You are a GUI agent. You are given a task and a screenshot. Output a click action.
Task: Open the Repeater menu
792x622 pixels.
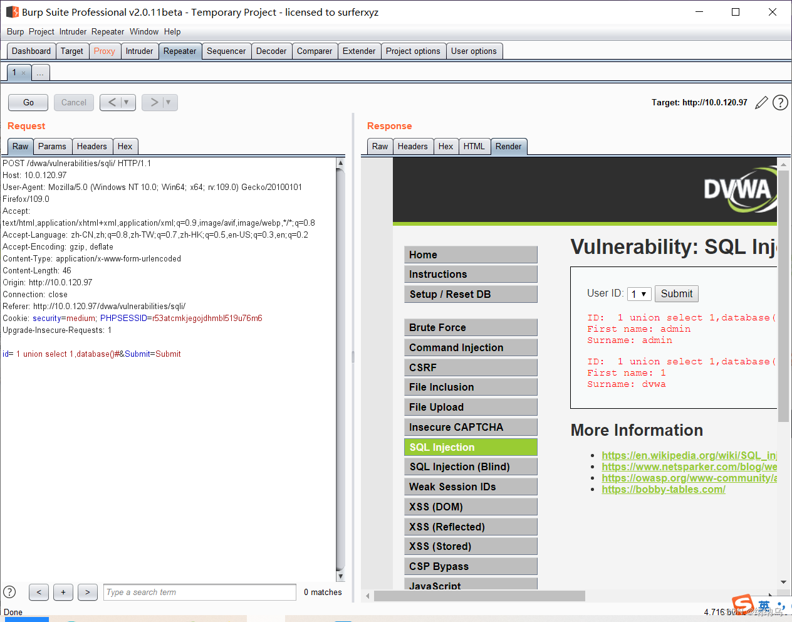pyautogui.click(x=108, y=31)
